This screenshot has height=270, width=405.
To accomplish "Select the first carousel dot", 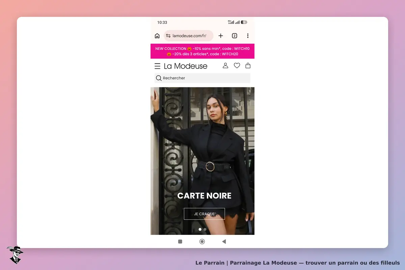I will [200, 229].
